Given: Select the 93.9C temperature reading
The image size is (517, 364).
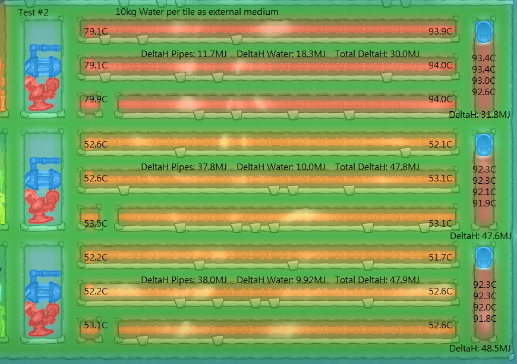Looking at the screenshot, I should (440, 32).
